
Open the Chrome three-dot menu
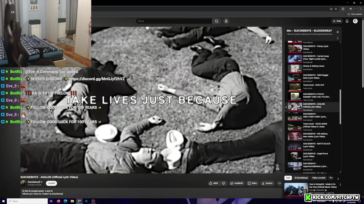tap(361, 9)
